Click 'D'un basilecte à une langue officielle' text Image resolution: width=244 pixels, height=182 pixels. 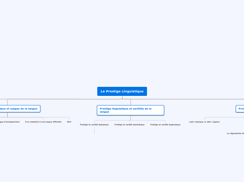coord(43,122)
